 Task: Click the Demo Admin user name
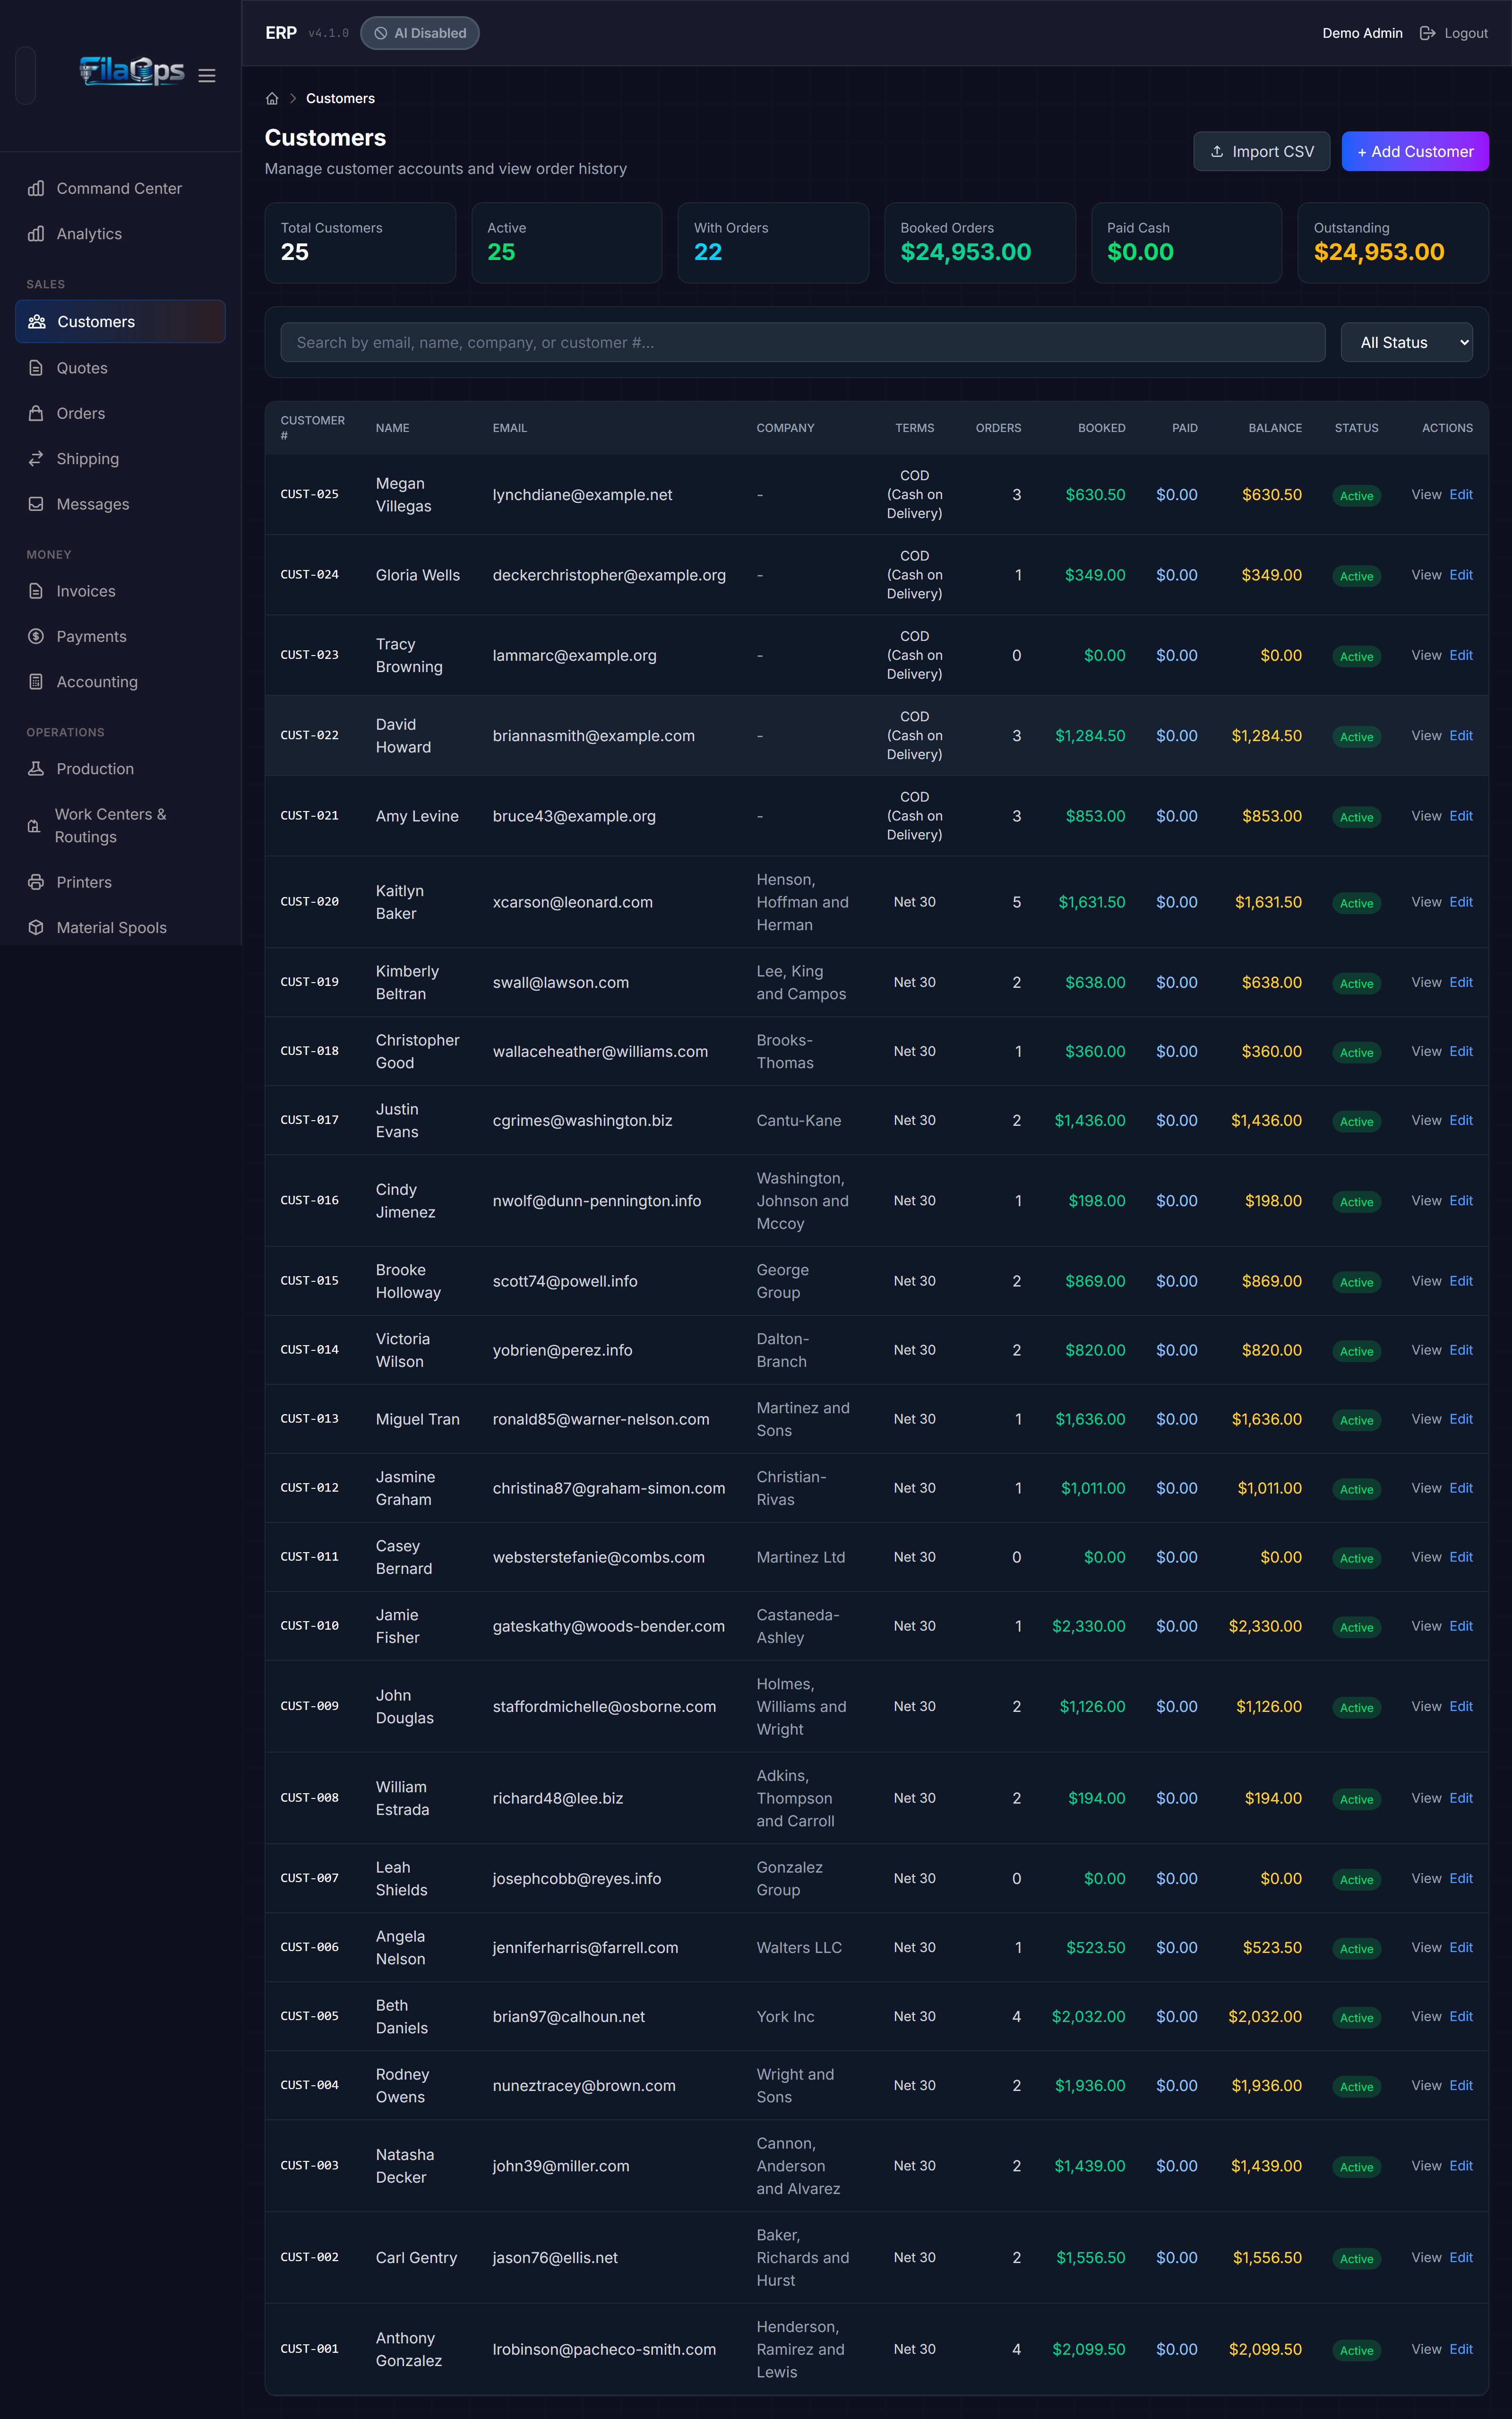pyautogui.click(x=1362, y=33)
